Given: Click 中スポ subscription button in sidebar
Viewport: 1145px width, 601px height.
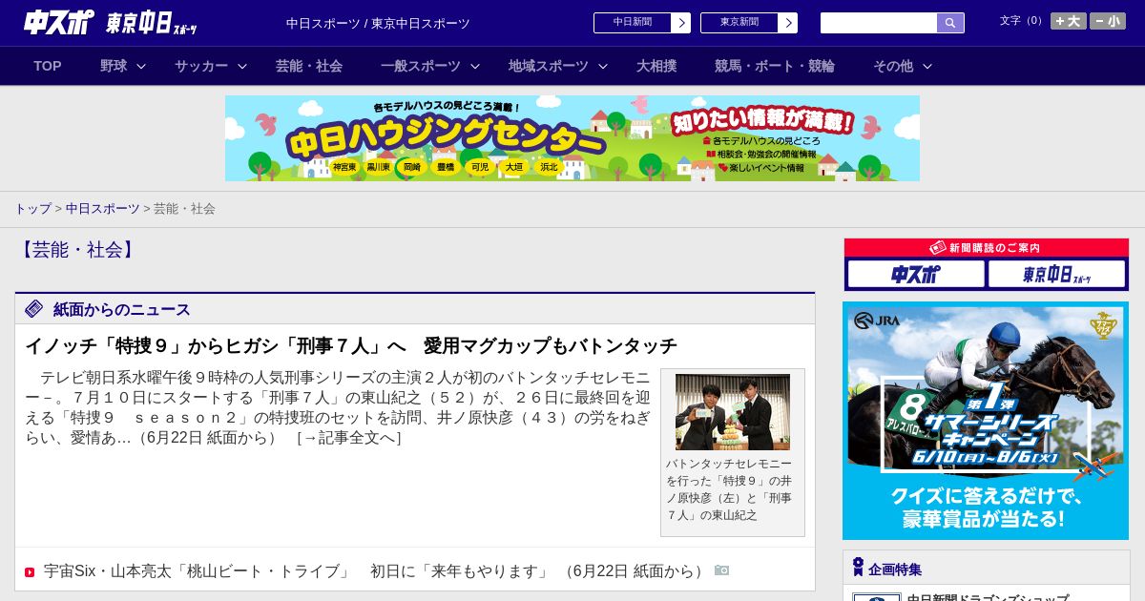Looking at the screenshot, I should coord(916,275).
